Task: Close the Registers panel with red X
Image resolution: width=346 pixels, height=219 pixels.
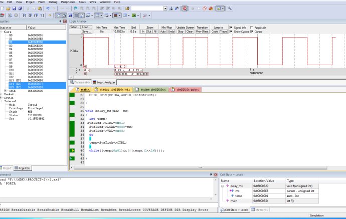Action: pyautogui.click(x=64, y=22)
